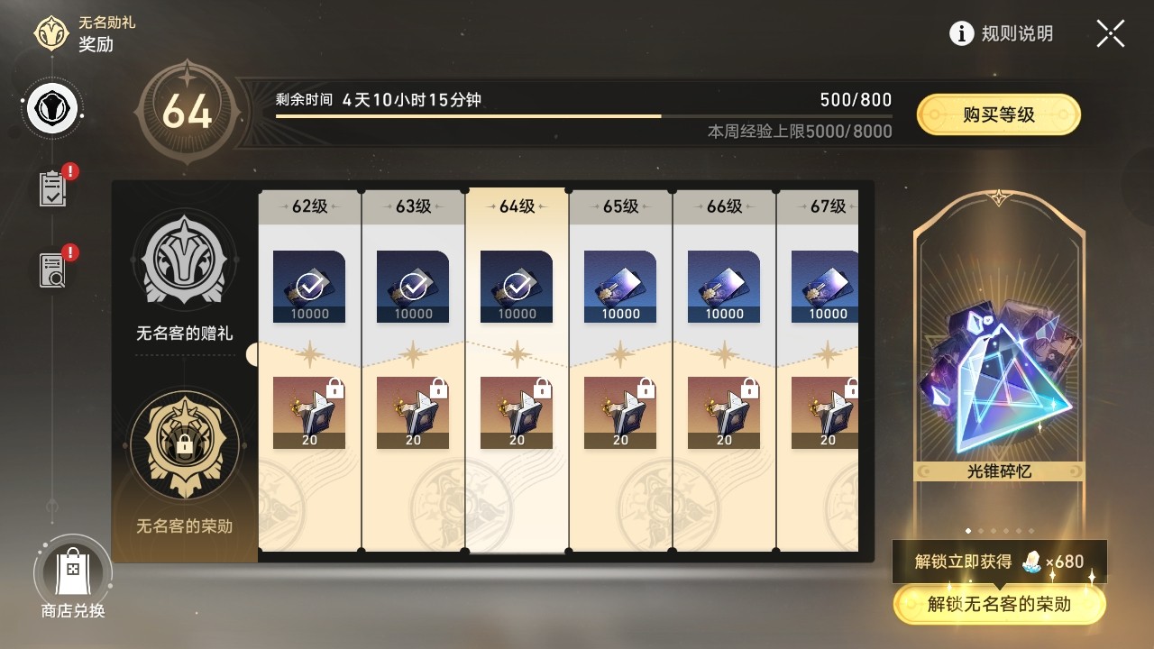Click the claimed 10000 reward at 64级

(517, 287)
